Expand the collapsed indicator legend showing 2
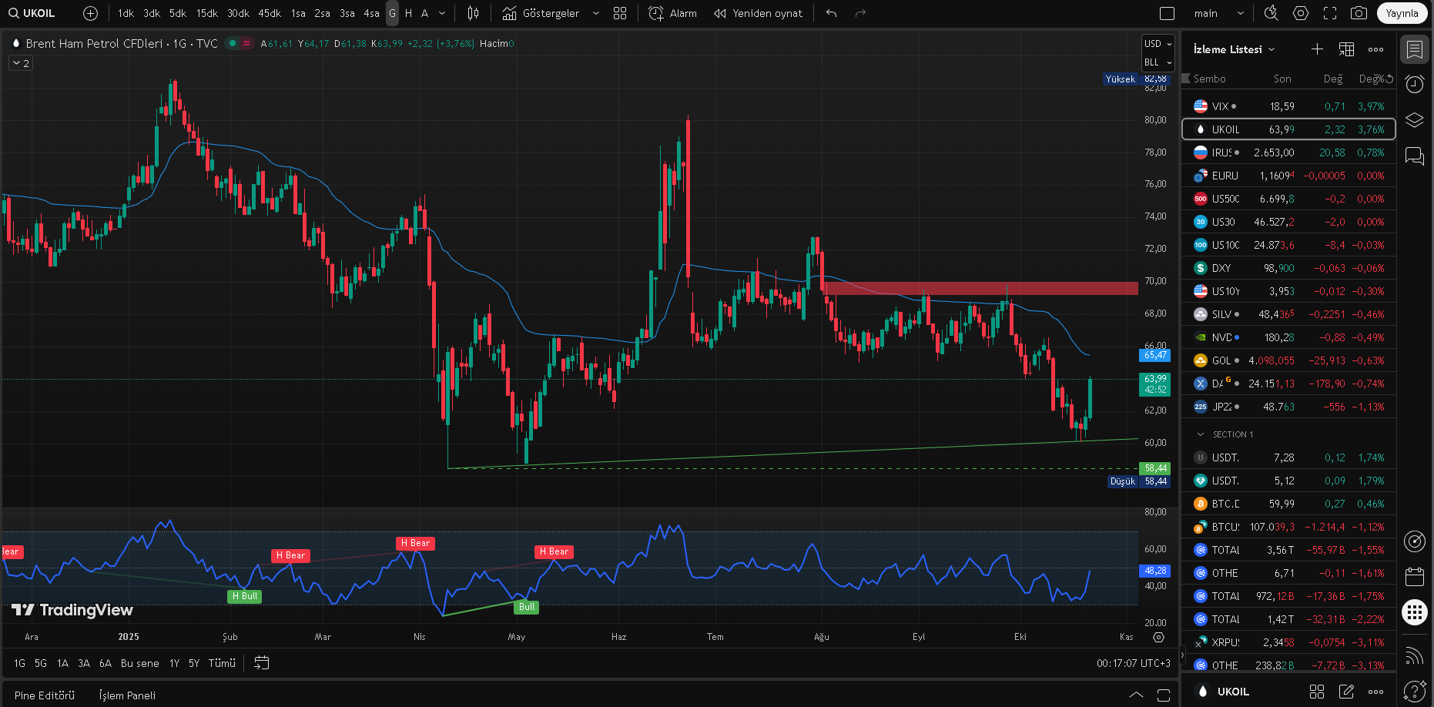Screen dimensions: 1434x707 coord(21,63)
